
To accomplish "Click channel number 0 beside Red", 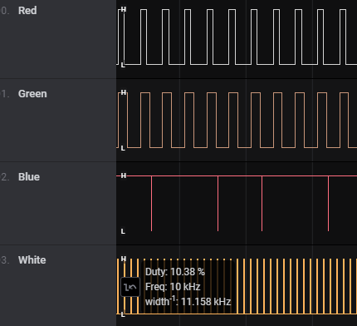I will [x=5, y=11].
